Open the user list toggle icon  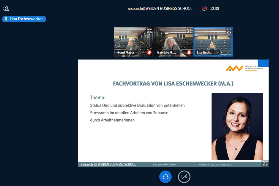click(x=6, y=8)
